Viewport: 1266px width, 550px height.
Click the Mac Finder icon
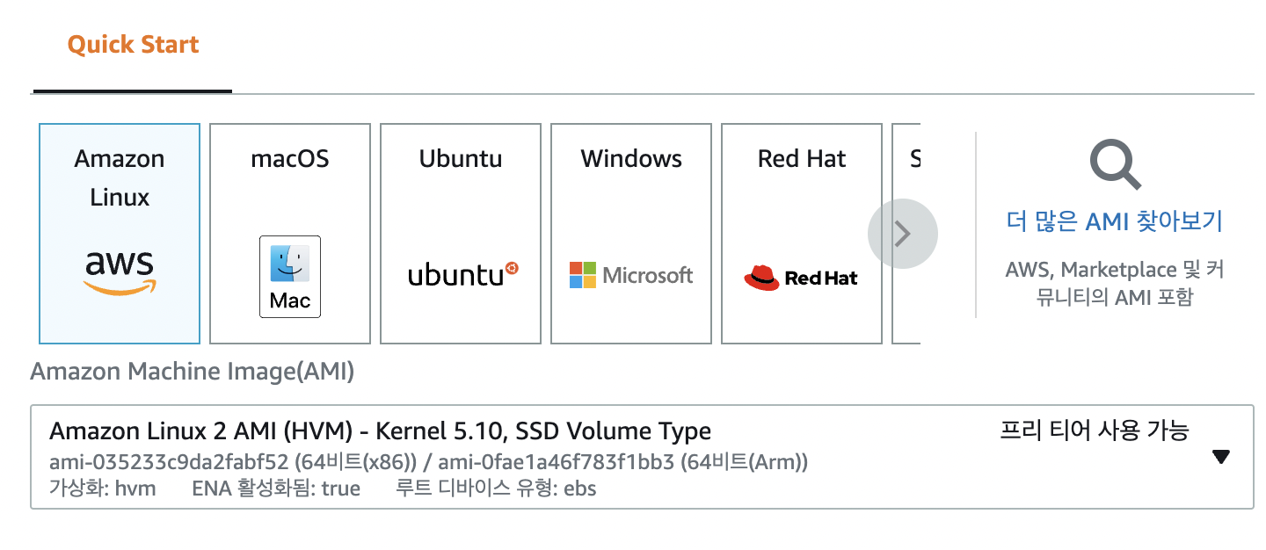point(290,277)
